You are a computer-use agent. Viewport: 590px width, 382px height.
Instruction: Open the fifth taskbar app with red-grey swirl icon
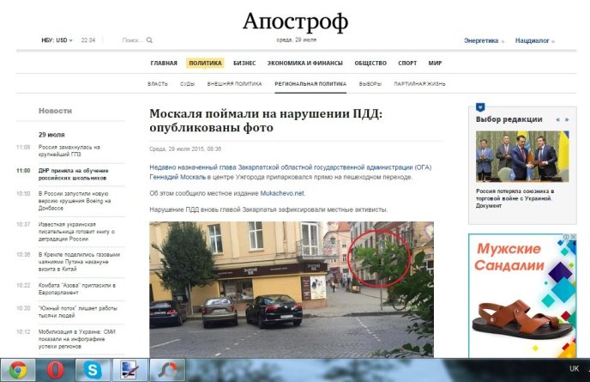point(167,370)
